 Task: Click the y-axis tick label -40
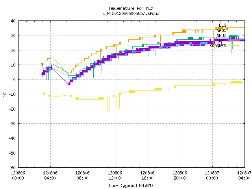coord(12,138)
